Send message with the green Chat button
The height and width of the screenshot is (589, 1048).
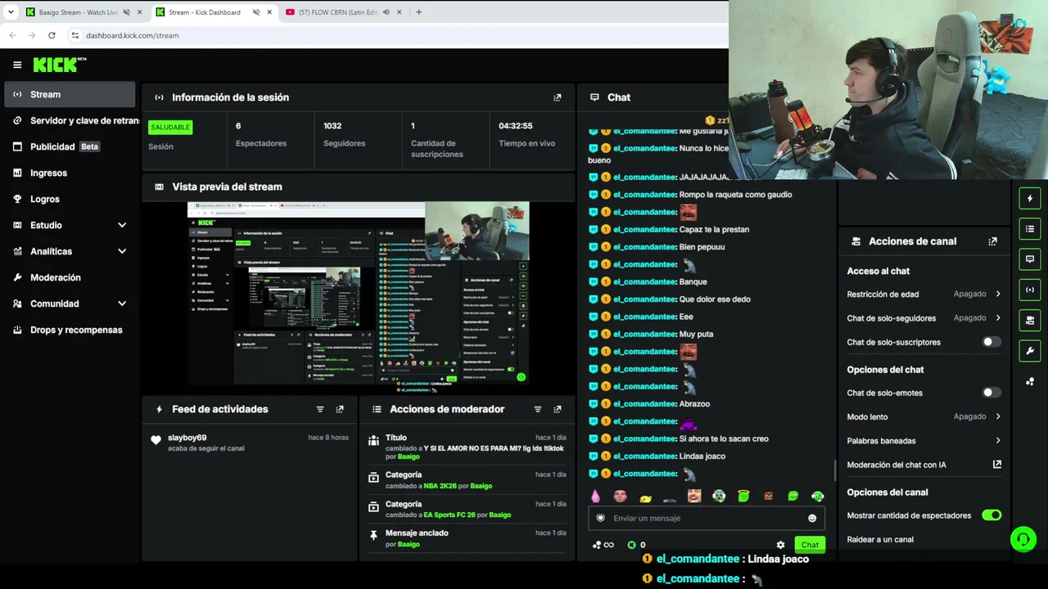[810, 545]
